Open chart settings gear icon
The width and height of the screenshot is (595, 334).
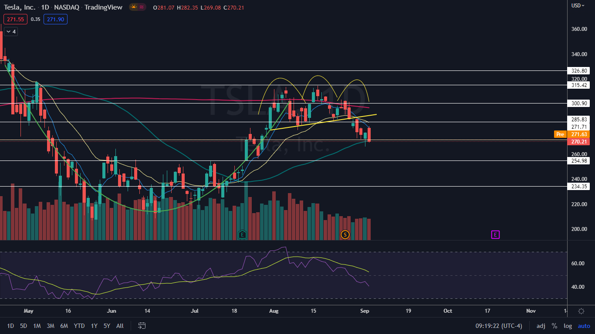[581, 311]
